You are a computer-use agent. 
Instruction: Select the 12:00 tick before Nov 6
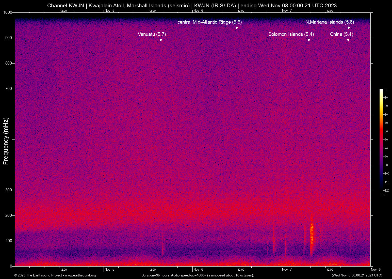(152, 270)
